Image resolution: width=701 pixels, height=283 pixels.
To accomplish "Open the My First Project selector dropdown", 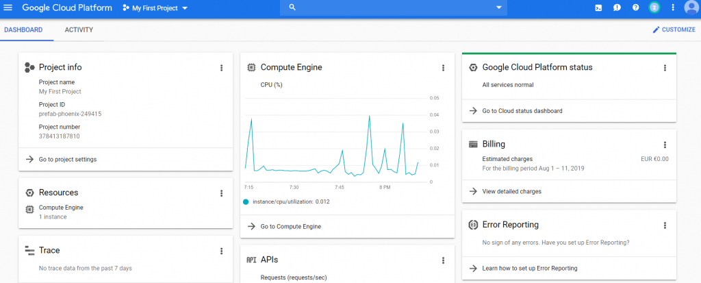I will pyautogui.click(x=155, y=8).
